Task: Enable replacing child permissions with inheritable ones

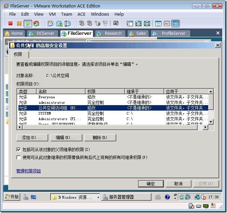Action: pos(18,157)
